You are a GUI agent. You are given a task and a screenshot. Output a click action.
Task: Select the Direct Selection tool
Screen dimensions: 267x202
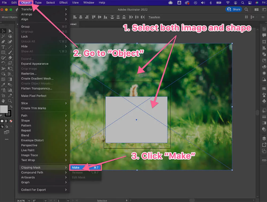point(10,31)
